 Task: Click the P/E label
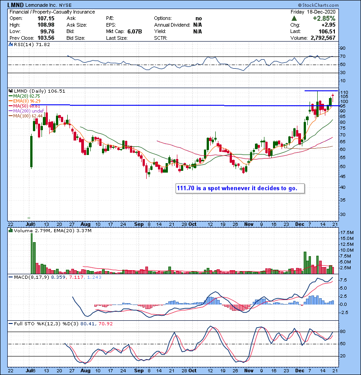(x=110, y=19)
